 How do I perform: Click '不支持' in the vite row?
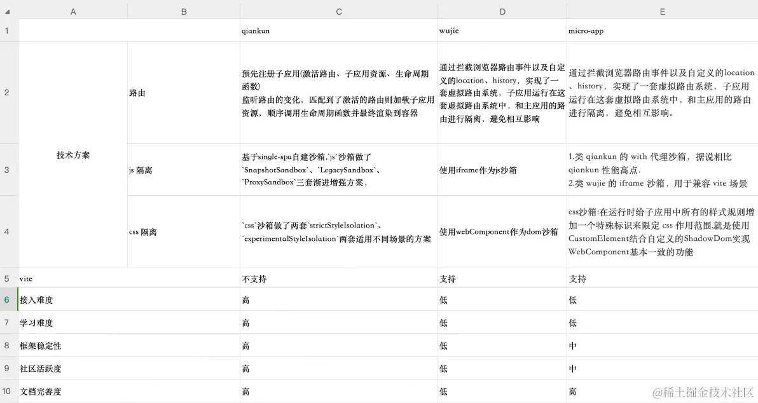[339, 278]
